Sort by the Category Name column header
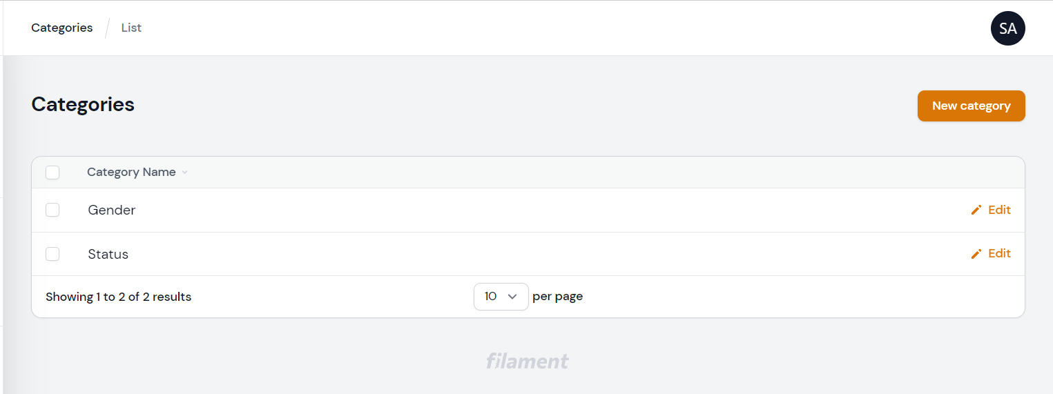The width and height of the screenshot is (1053, 394). 131,173
